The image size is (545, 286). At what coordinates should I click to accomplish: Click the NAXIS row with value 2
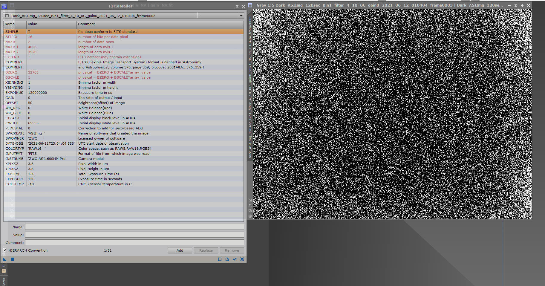click(123, 42)
